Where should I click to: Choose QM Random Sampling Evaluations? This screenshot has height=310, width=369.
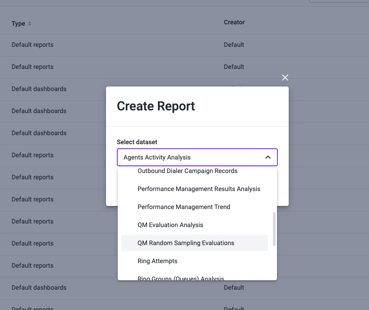(x=194, y=243)
